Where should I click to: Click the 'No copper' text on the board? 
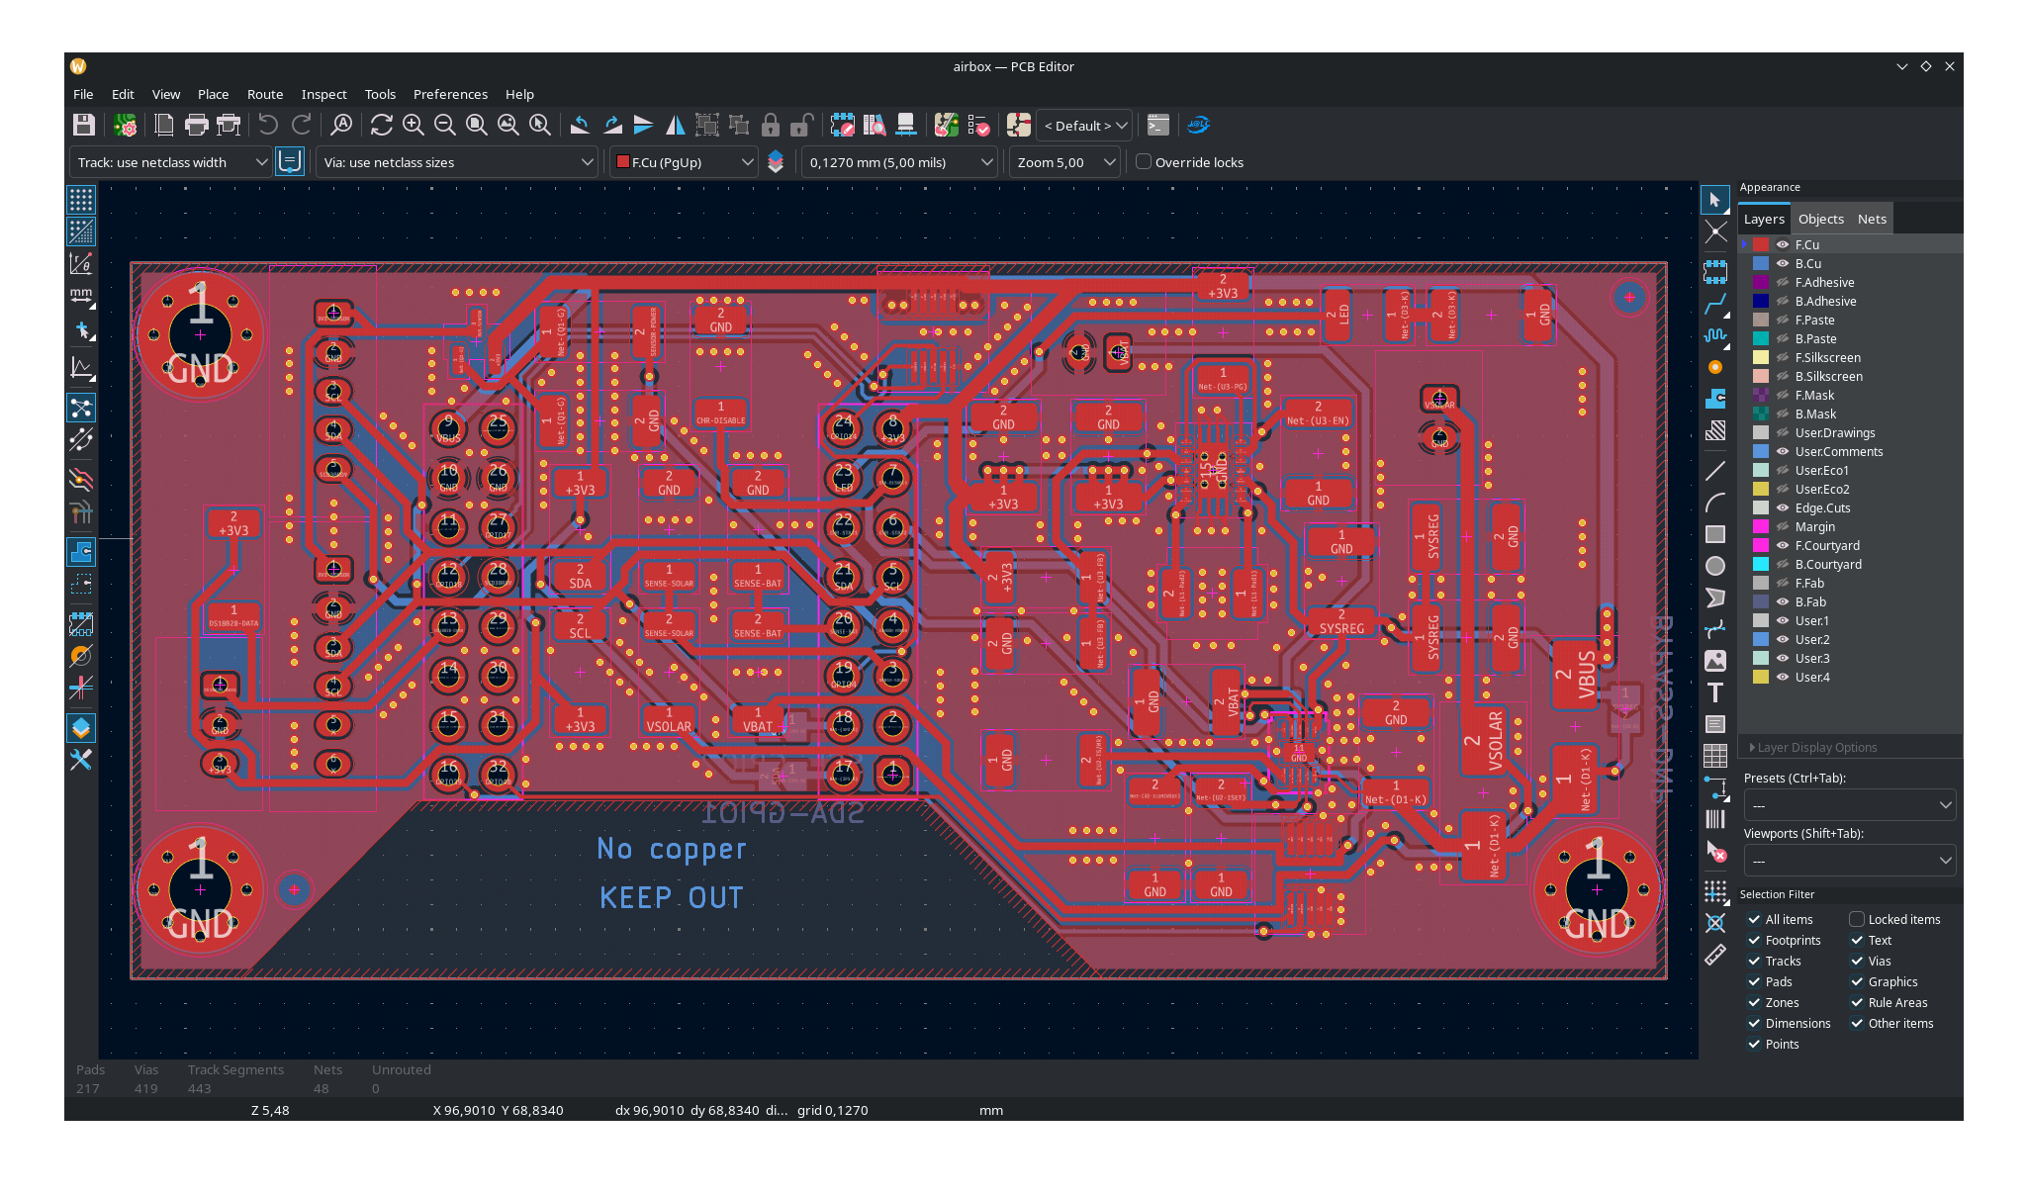672,849
